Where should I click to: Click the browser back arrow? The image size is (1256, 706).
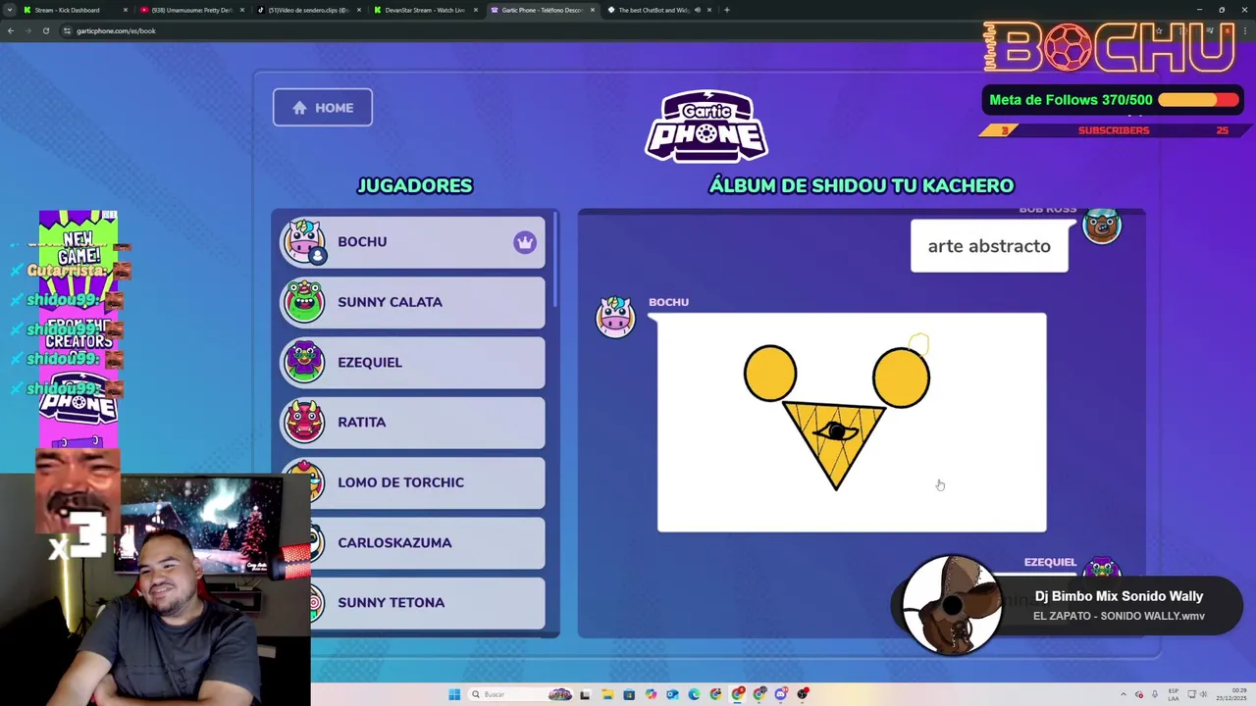click(11, 30)
